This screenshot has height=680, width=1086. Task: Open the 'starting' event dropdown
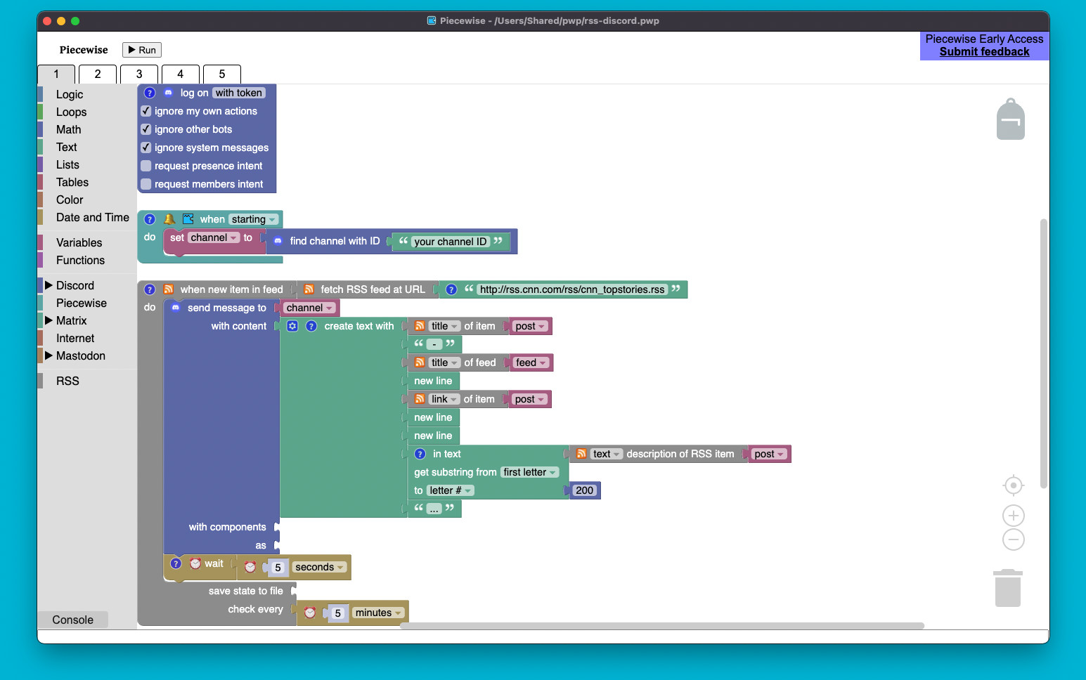click(x=254, y=219)
